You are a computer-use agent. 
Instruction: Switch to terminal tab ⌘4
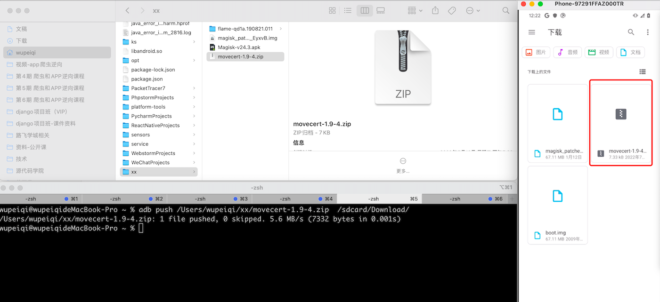(x=294, y=199)
